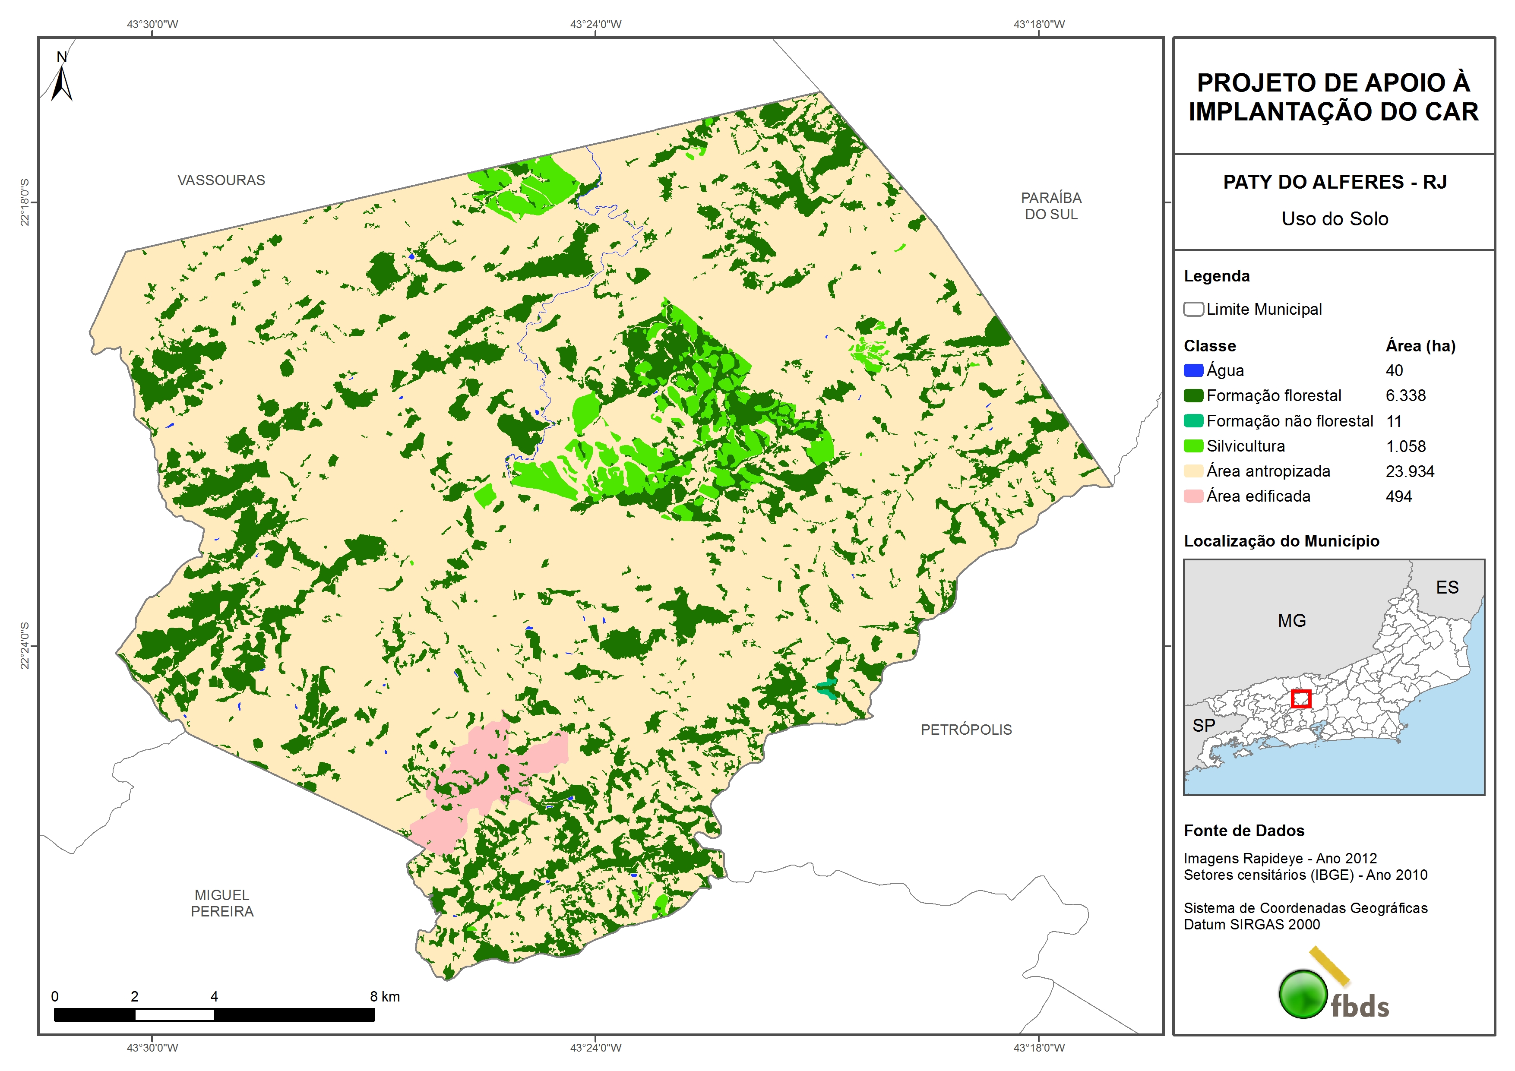The width and height of the screenshot is (1515, 1071).
Task: Click the Imagens Rapideye data source text
Action: click(x=1280, y=859)
